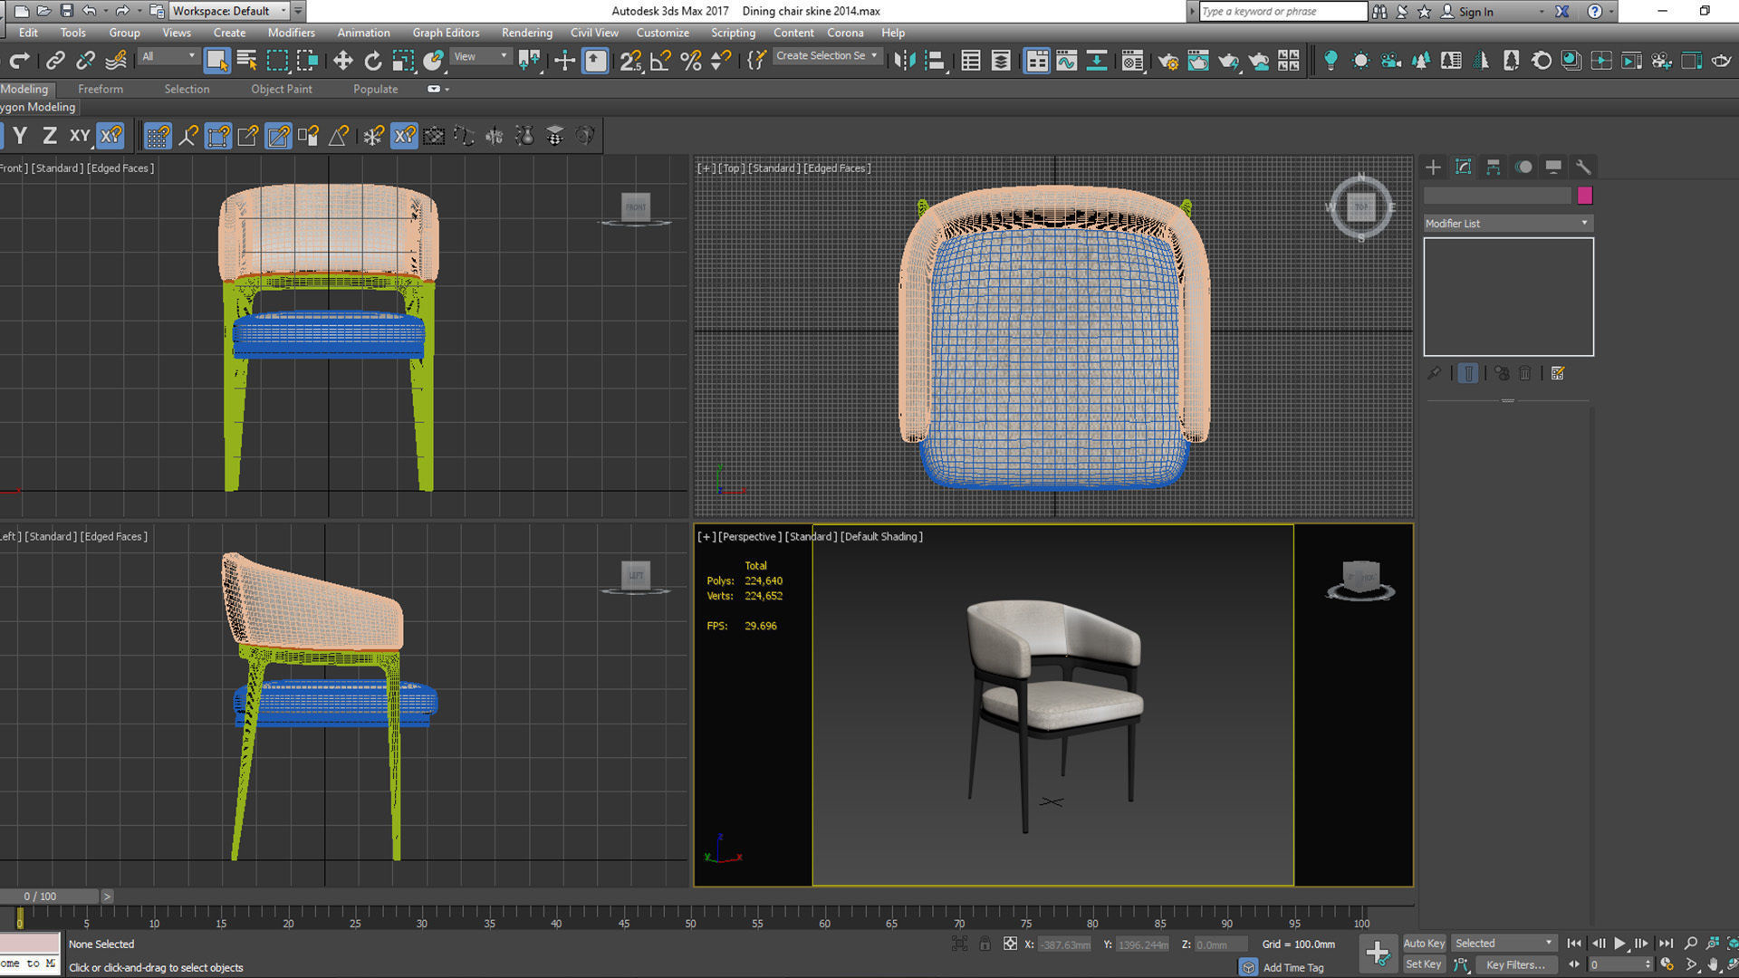Open the Rendering menu
The height and width of the screenshot is (978, 1739).
click(x=527, y=33)
